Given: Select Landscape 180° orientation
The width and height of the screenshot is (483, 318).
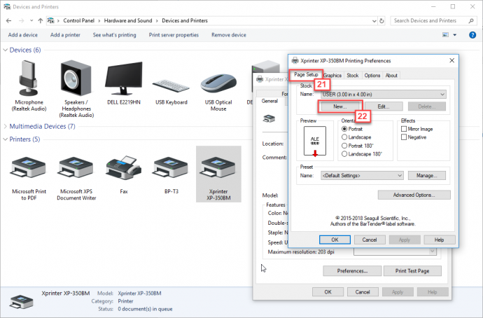Looking at the screenshot, I should click(344, 154).
